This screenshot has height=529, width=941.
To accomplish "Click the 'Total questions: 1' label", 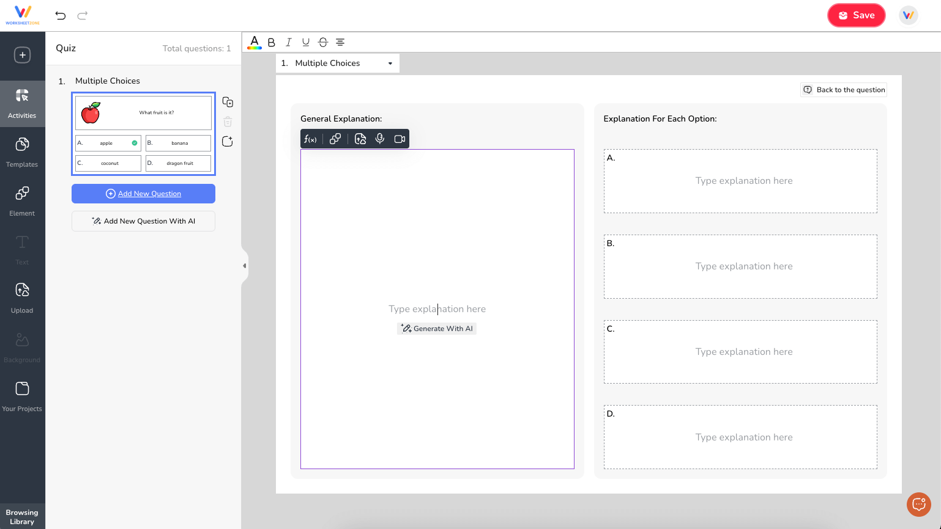I will pos(197,48).
